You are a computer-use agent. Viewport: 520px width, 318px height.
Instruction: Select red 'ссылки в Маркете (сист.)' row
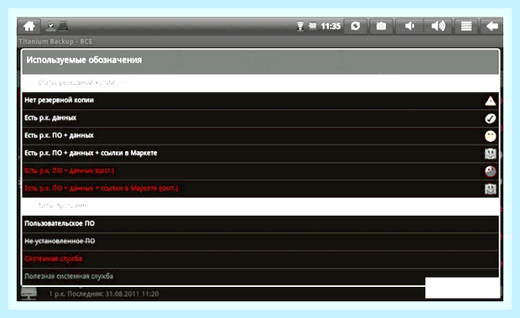pyautogui.click(x=260, y=189)
